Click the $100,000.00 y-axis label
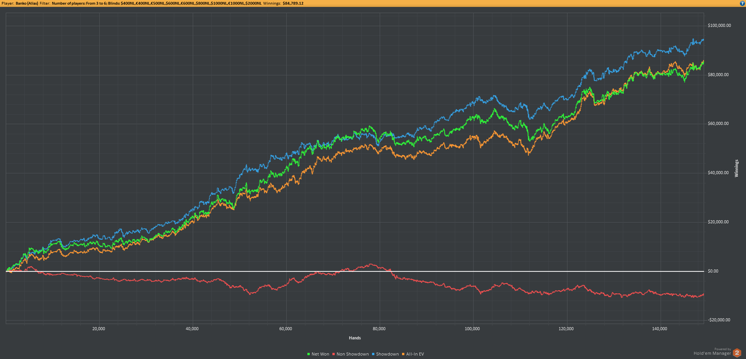The height and width of the screenshot is (359, 746). pyautogui.click(x=719, y=25)
